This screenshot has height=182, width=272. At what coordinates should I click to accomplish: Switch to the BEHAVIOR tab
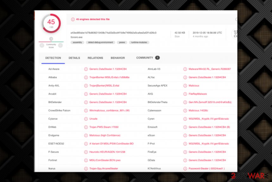pyautogui.click(x=117, y=58)
